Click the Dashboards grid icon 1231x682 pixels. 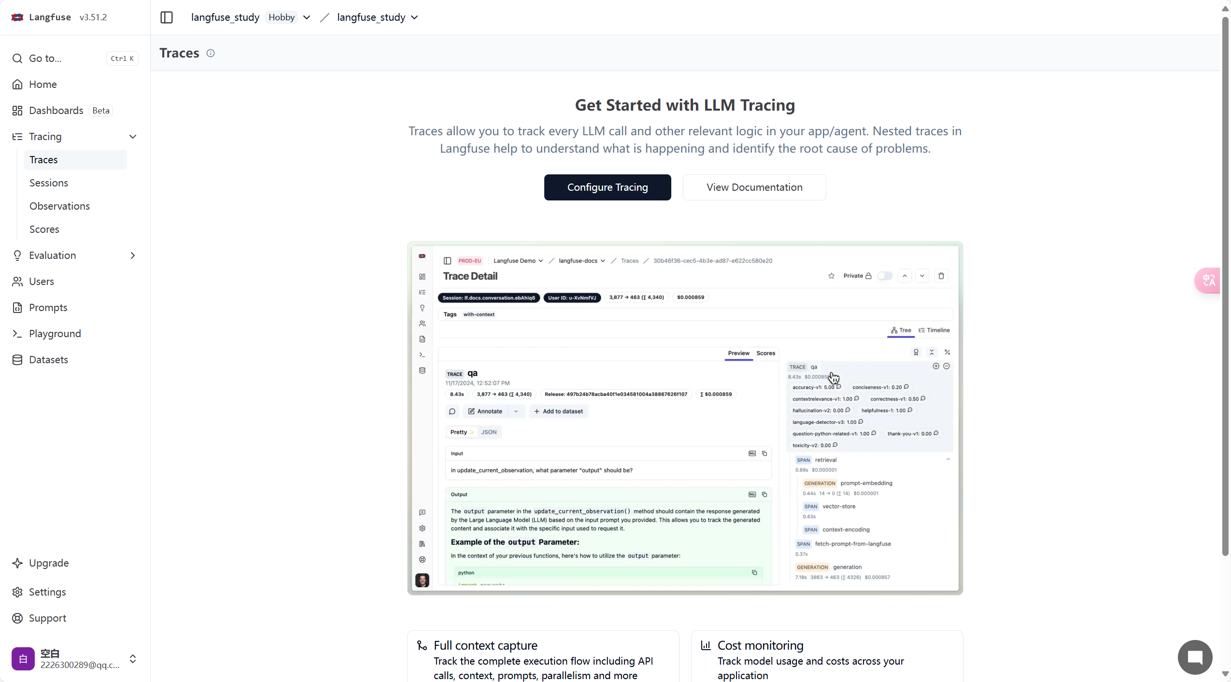pos(17,111)
